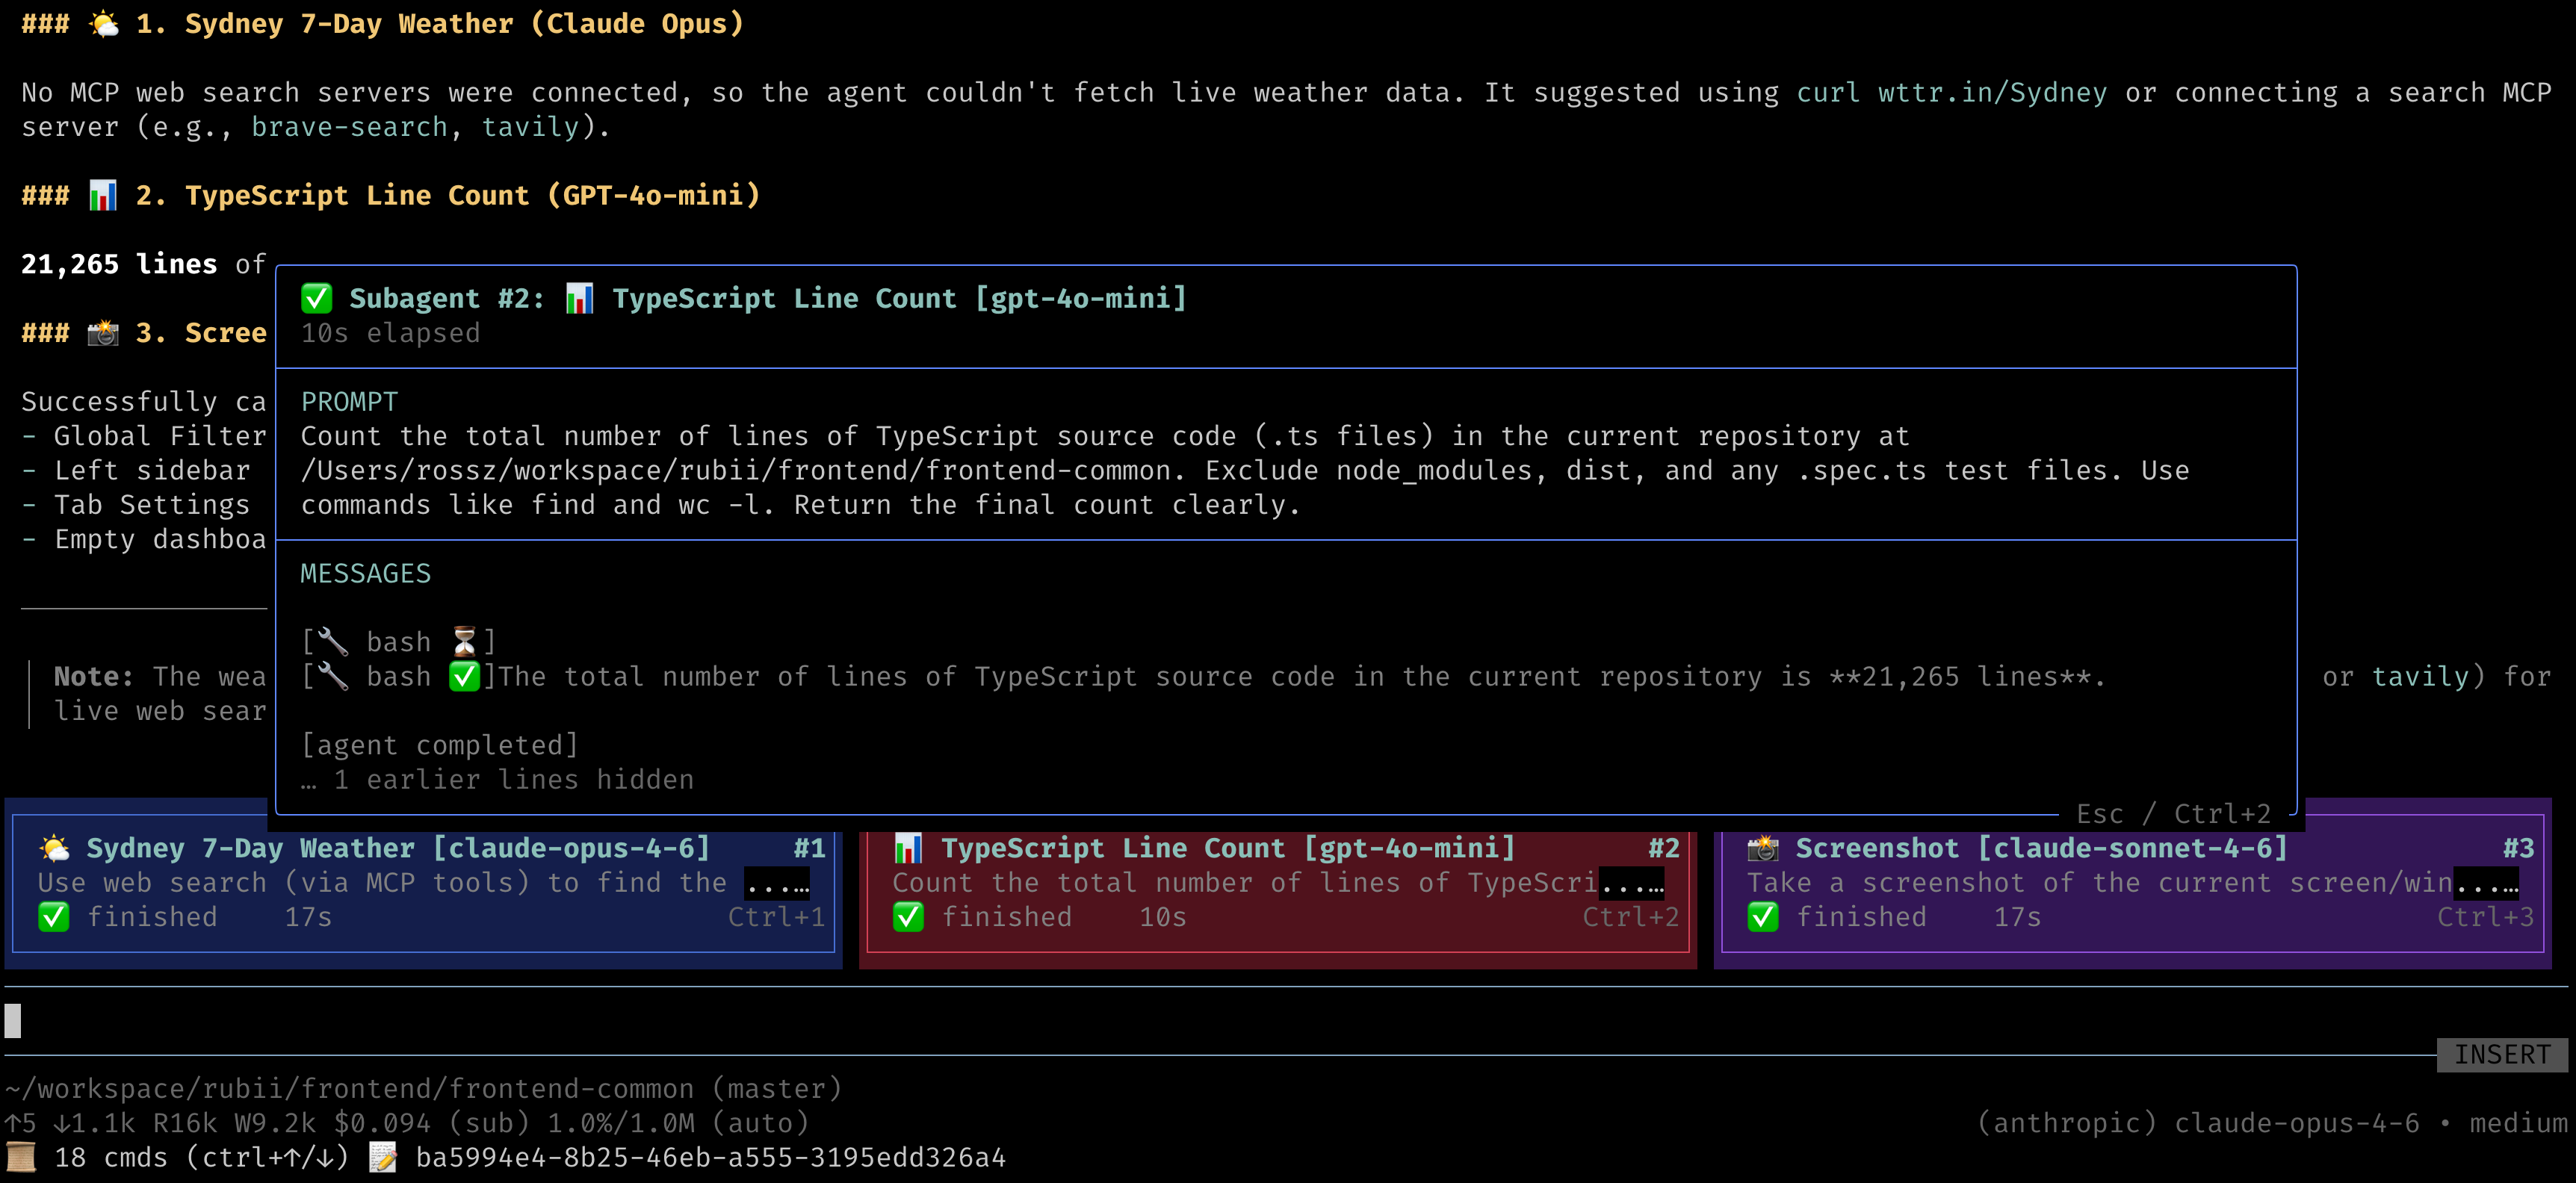Click the 'Tab Settings' bullet line
Viewport: 2576px width, 1183px height.
[135, 505]
